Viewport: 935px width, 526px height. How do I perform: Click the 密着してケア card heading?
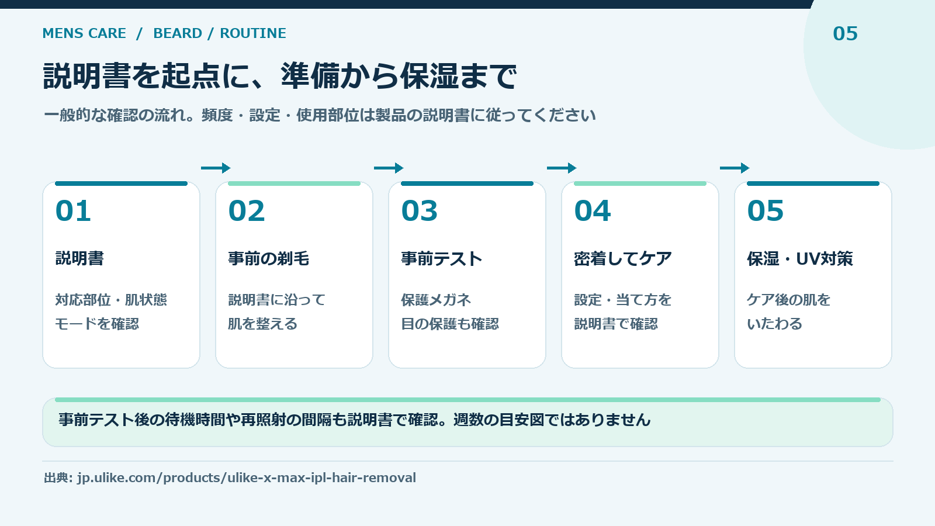623,258
